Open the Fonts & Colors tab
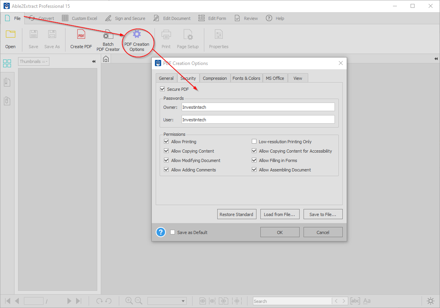The width and height of the screenshot is (440, 308). pyautogui.click(x=246, y=78)
